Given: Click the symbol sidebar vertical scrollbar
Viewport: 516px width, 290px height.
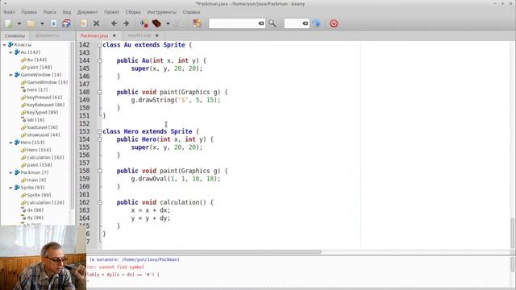Looking at the screenshot, I should click(73, 125).
